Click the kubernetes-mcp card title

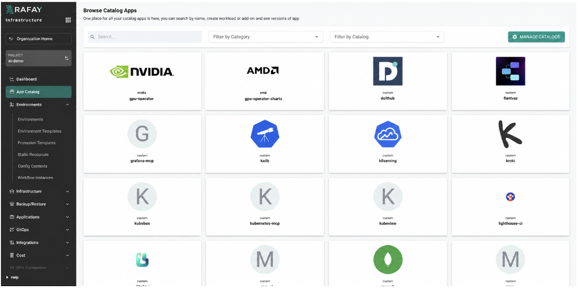click(265, 224)
